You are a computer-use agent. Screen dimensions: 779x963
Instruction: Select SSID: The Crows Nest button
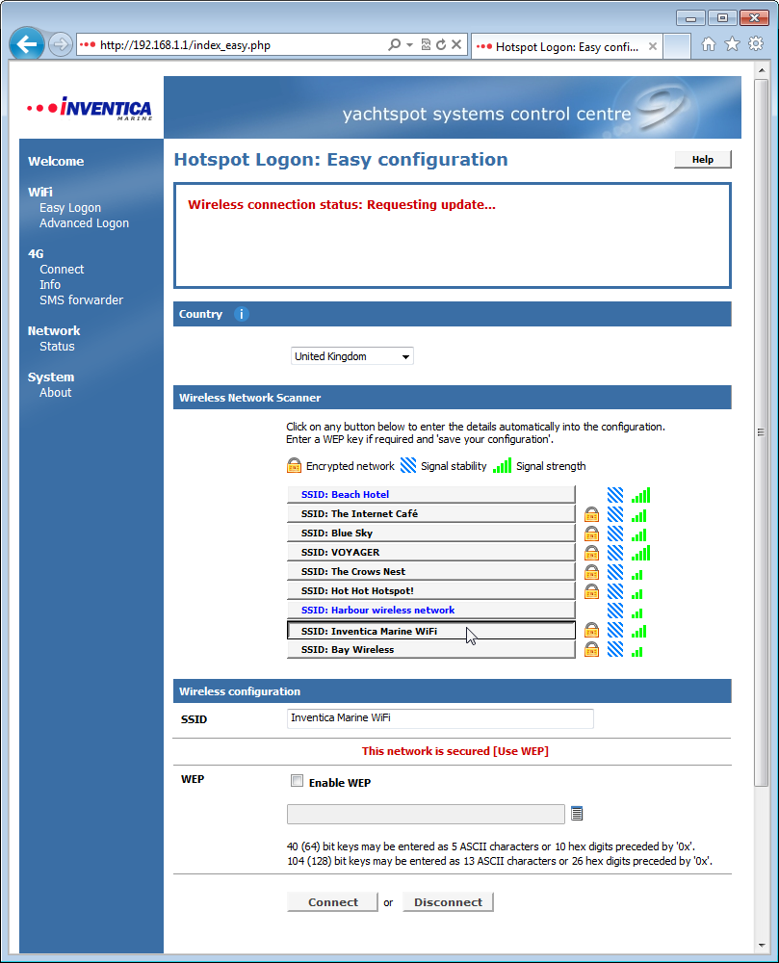pyautogui.click(x=431, y=571)
